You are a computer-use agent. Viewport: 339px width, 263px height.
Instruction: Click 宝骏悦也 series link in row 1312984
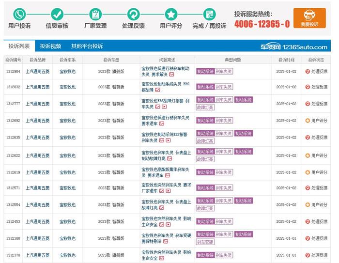pyautogui.click(x=67, y=71)
